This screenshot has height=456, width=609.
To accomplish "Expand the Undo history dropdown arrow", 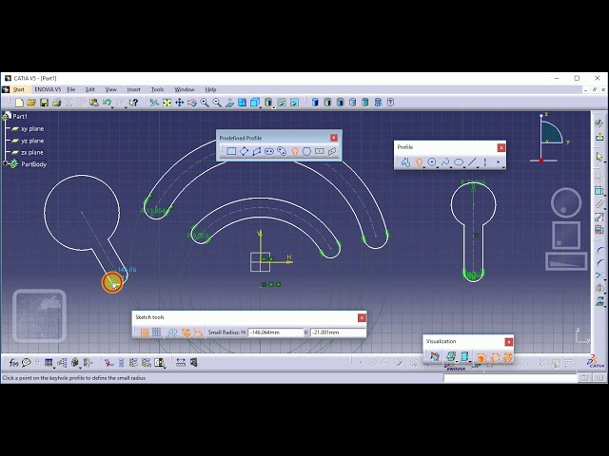I will (x=112, y=106).
